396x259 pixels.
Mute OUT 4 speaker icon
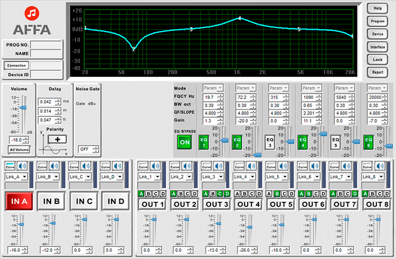click(x=251, y=166)
